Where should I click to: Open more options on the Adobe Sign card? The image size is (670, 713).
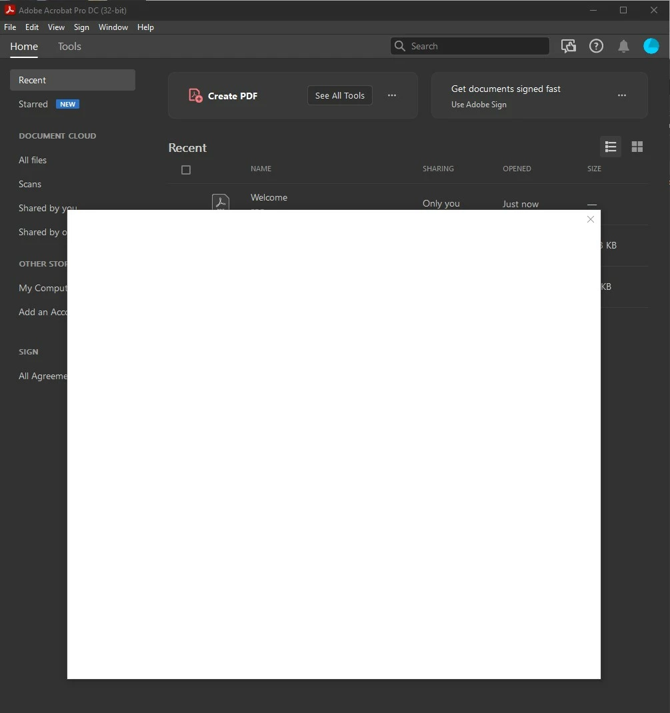point(622,95)
